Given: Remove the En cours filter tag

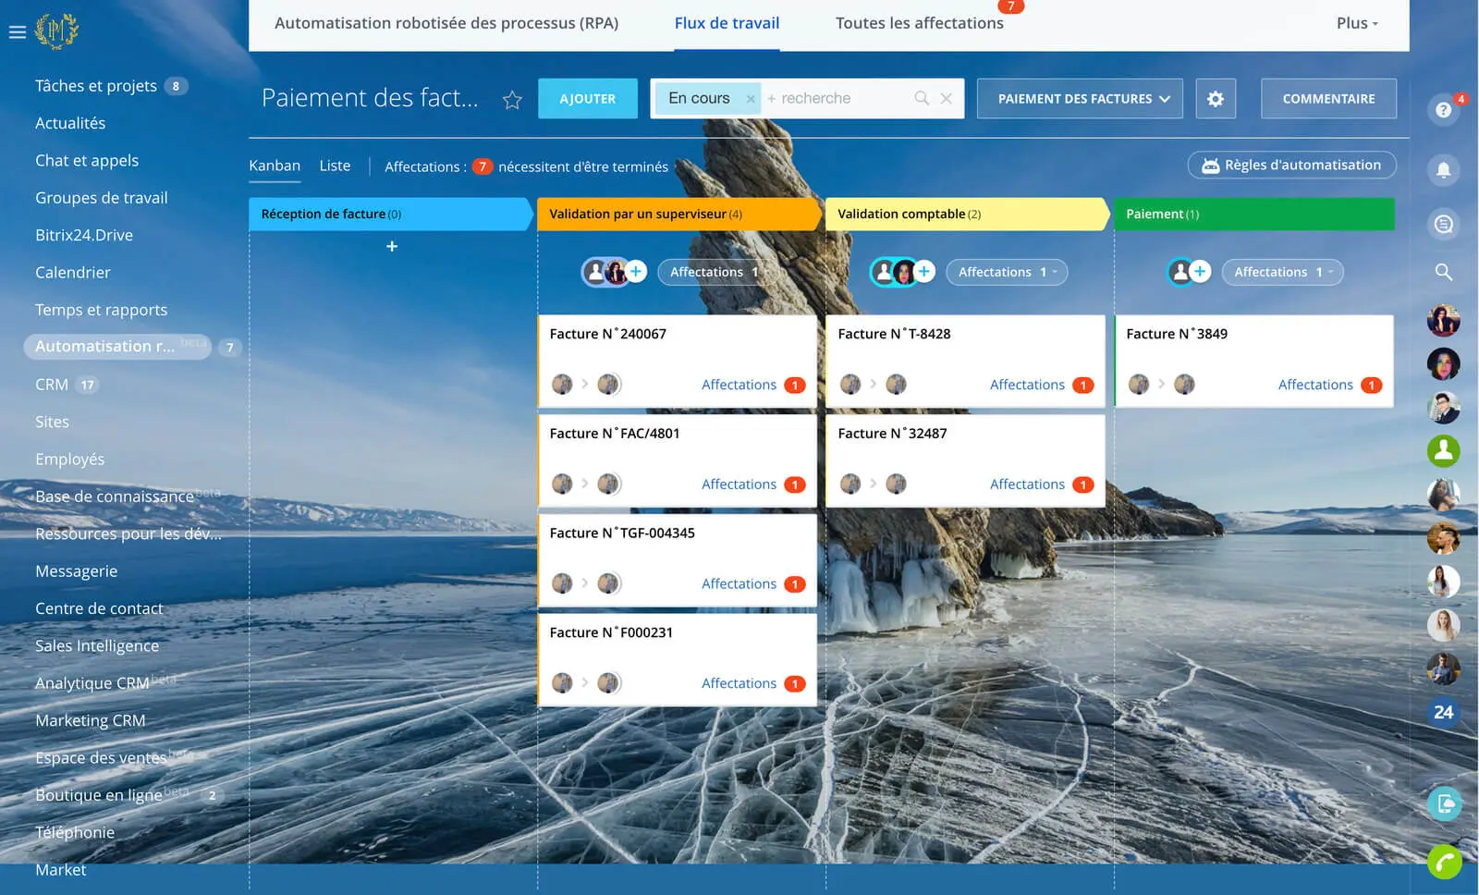Looking at the screenshot, I should pos(751,99).
